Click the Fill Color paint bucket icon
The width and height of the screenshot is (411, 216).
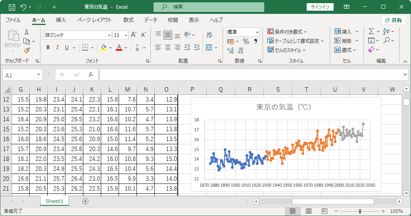point(104,48)
